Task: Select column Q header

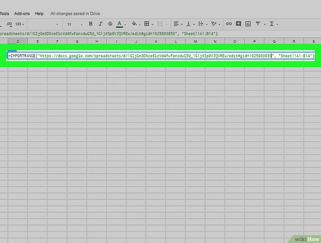Action: click(x=274, y=42)
